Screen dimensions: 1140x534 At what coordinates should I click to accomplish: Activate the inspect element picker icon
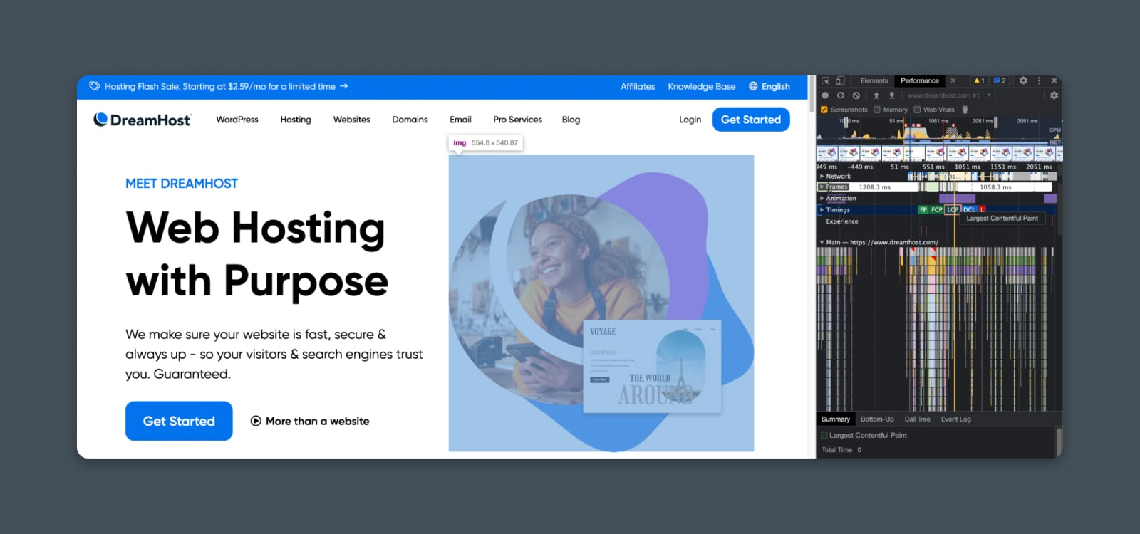[825, 81]
